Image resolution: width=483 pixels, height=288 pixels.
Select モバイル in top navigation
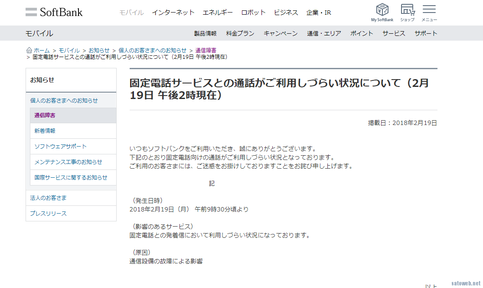(x=131, y=13)
